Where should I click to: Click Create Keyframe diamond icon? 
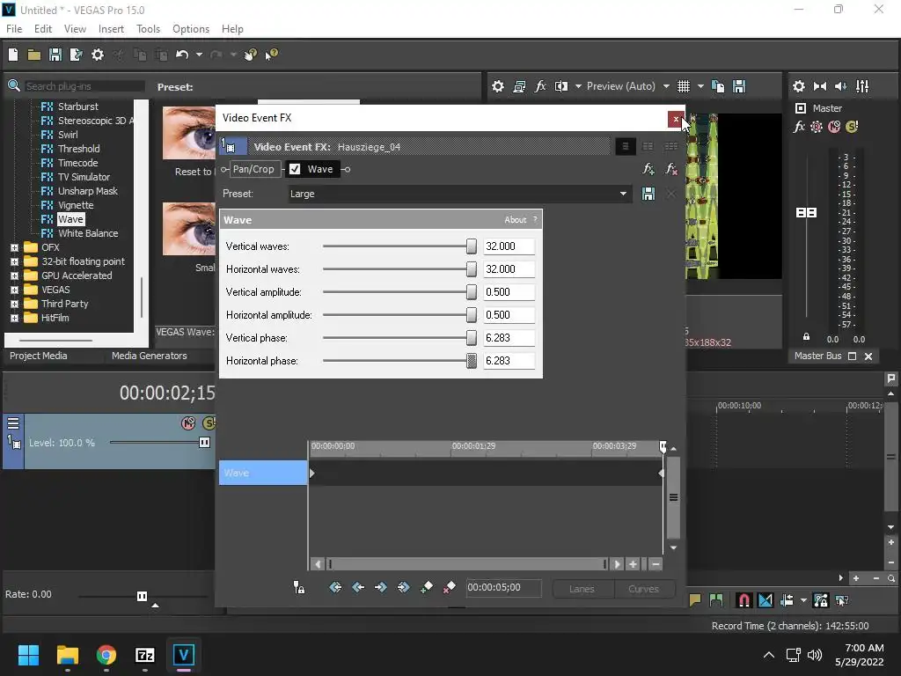coord(427,587)
